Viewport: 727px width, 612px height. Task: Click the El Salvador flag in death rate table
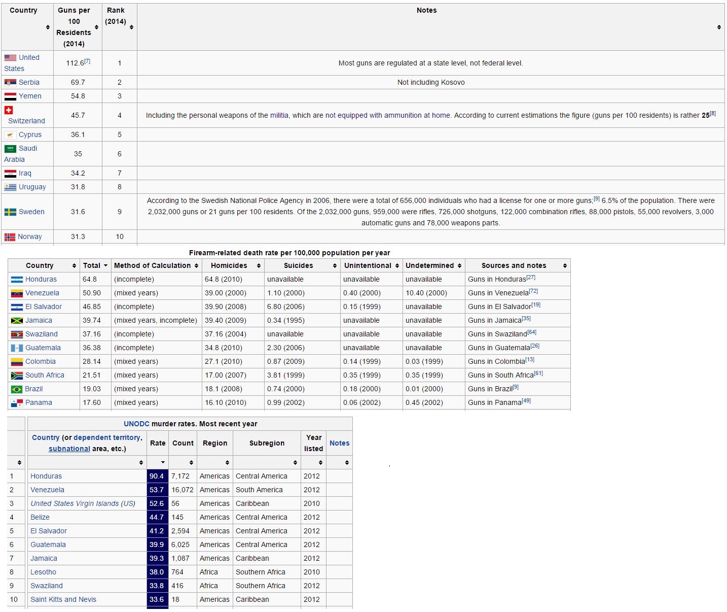pyautogui.click(x=17, y=307)
